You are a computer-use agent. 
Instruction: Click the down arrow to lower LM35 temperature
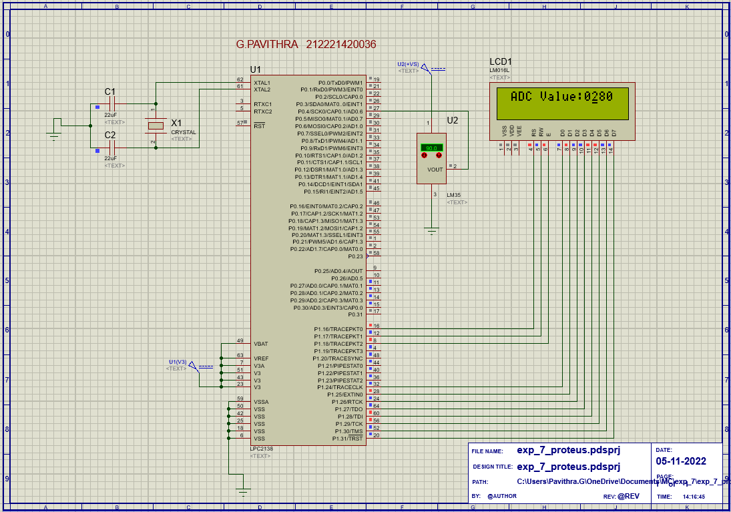click(x=424, y=155)
